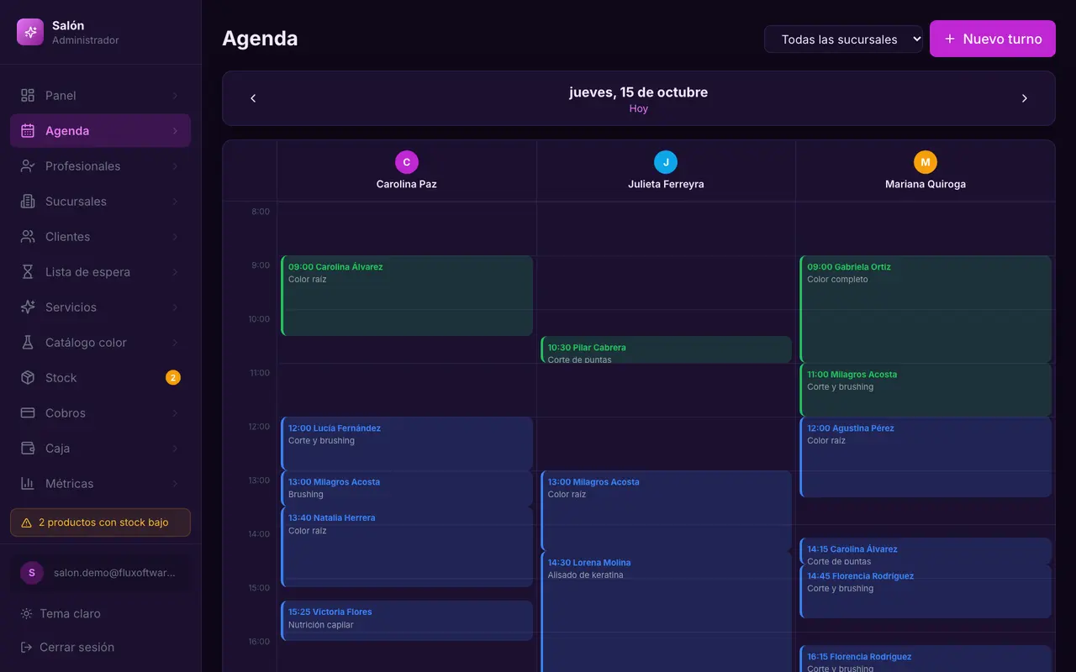Image resolution: width=1076 pixels, height=672 pixels.
Task: Expand the Clientes chevron
Action: pyautogui.click(x=175, y=237)
